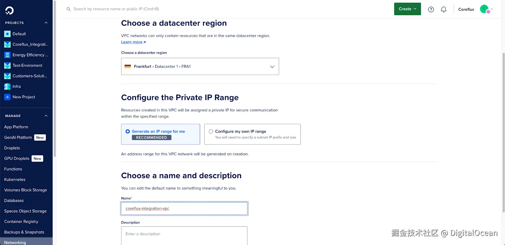
Task: Collapse the Manage sidebar section
Action: click(x=46, y=116)
